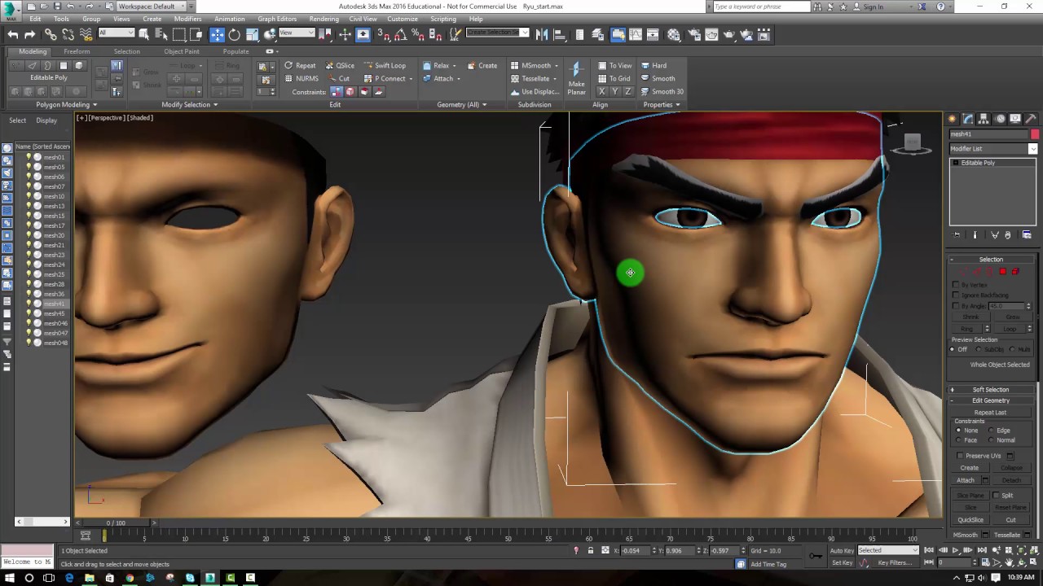Screen dimensions: 1043x586
Task: Click the Repeat Last button
Action: (991, 413)
